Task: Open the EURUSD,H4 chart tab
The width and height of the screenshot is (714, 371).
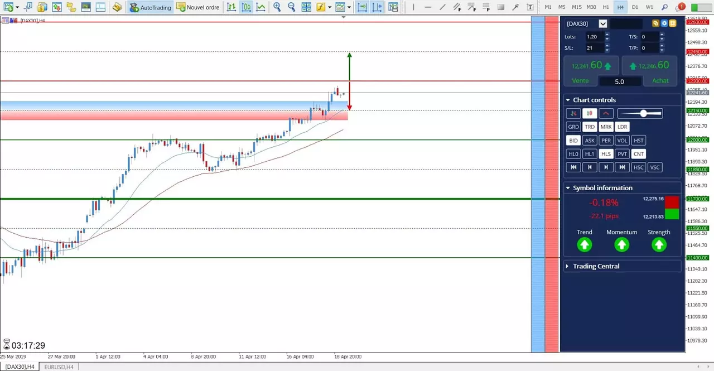Action: click(x=59, y=367)
